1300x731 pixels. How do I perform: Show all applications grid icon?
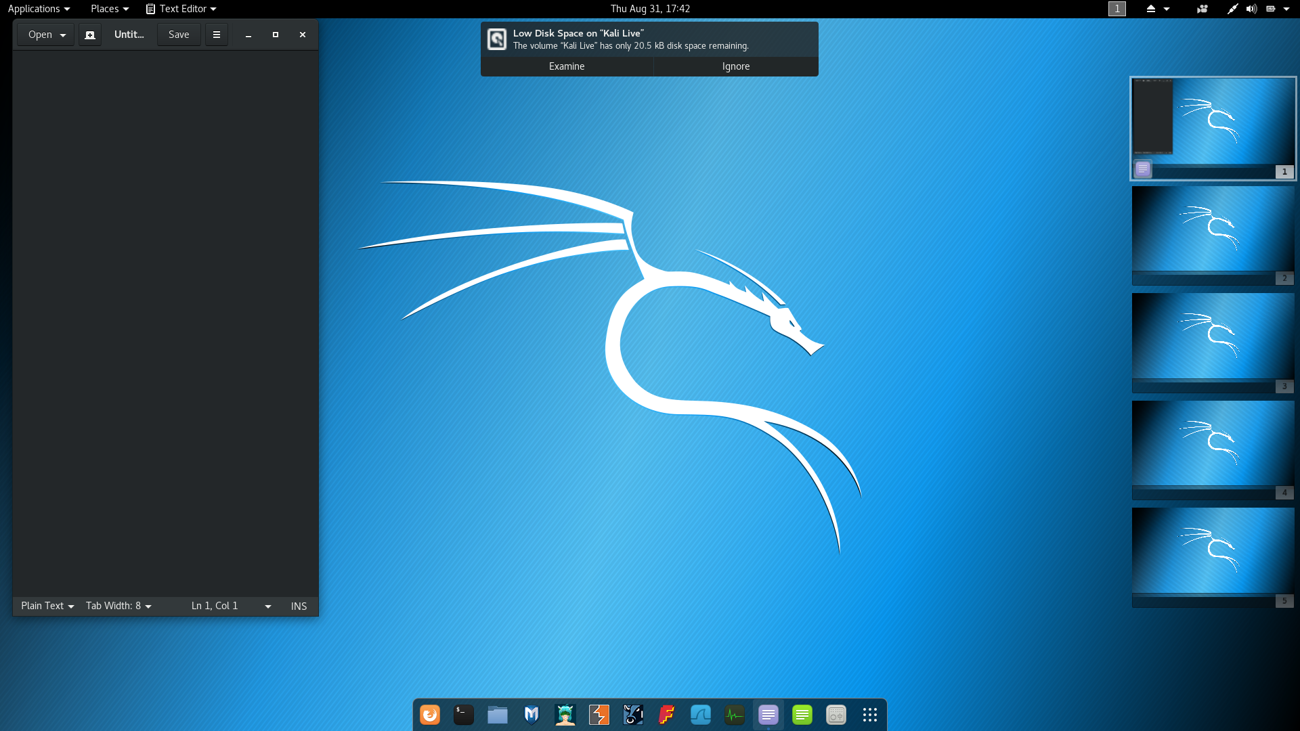[x=870, y=715]
